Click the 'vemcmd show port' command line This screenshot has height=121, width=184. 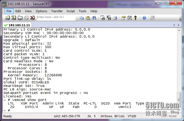coord(25,100)
